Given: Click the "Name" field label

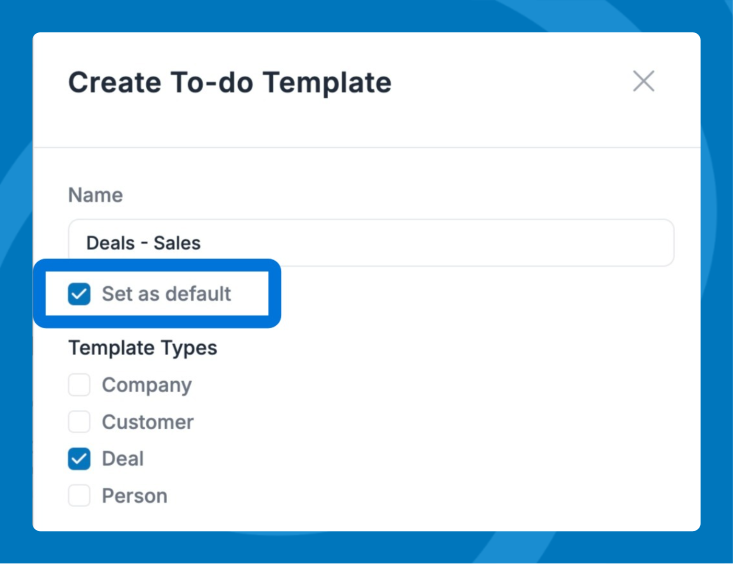Looking at the screenshot, I should pyautogui.click(x=96, y=195).
